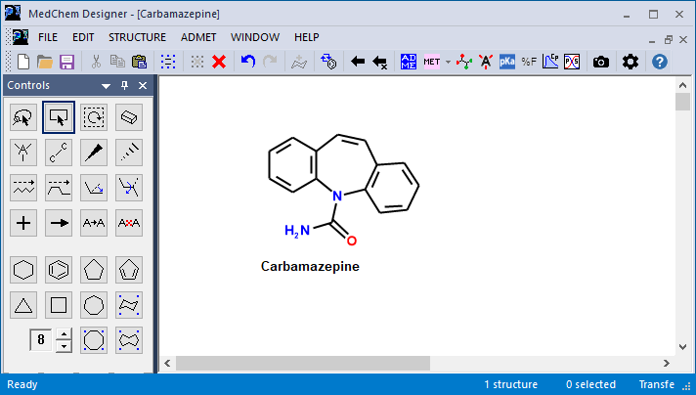The image size is (696, 395).
Task: Pick the cyclopropane triangle template
Action: pyautogui.click(x=23, y=305)
